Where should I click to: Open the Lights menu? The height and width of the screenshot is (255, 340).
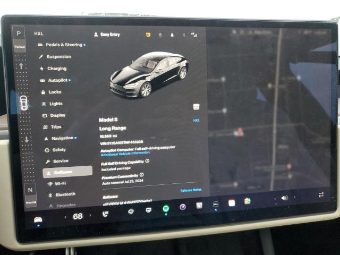coord(52,104)
